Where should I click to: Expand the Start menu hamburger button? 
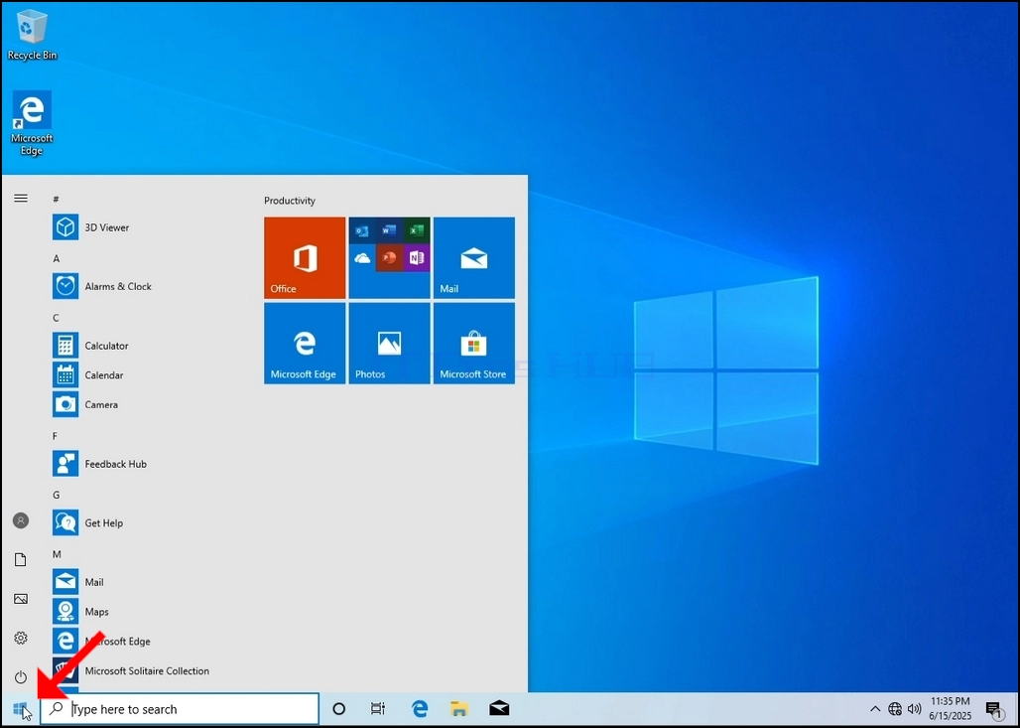(x=21, y=198)
